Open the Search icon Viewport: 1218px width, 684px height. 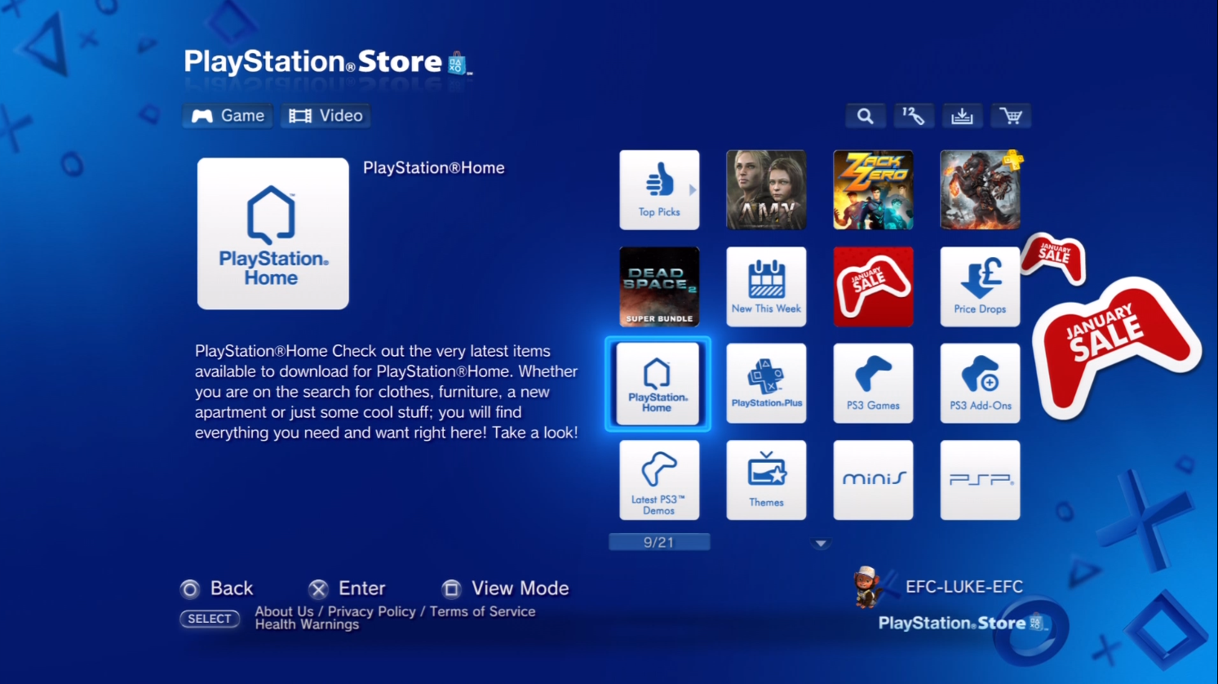865,115
